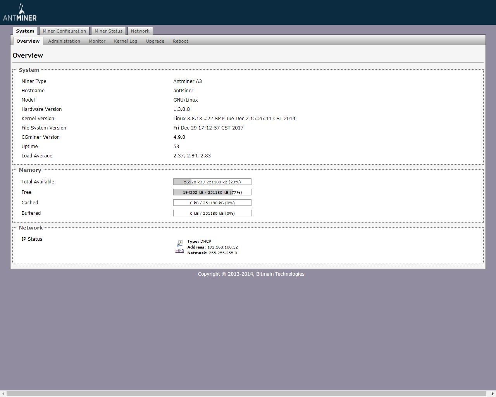This screenshot has width=496, height=397.
Task: Switch to the Miner Status tab
Action: [x=108, y=31]
